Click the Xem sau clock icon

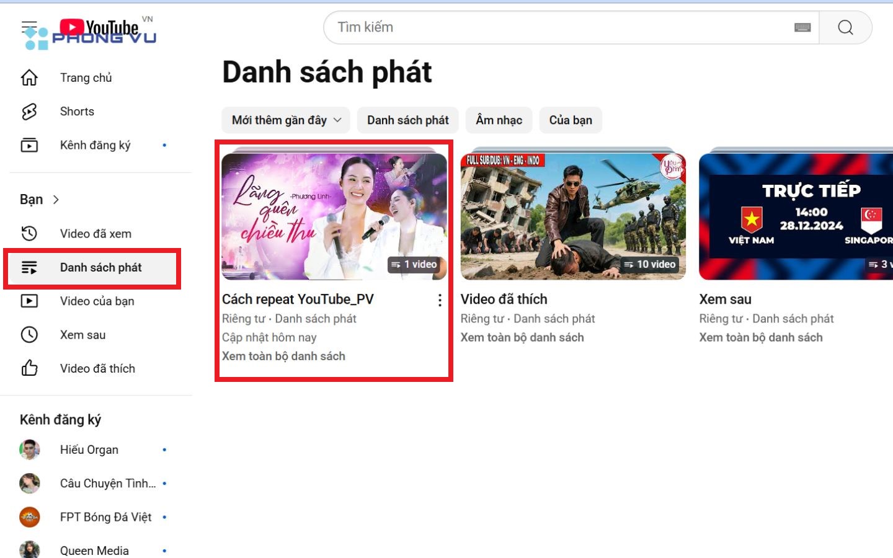(x=29, y=335)
